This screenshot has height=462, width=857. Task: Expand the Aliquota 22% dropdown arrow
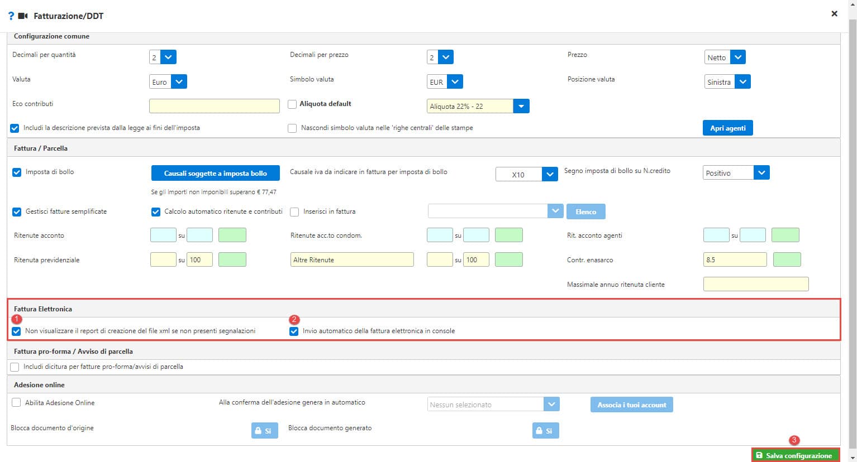(x=521, y=106)
